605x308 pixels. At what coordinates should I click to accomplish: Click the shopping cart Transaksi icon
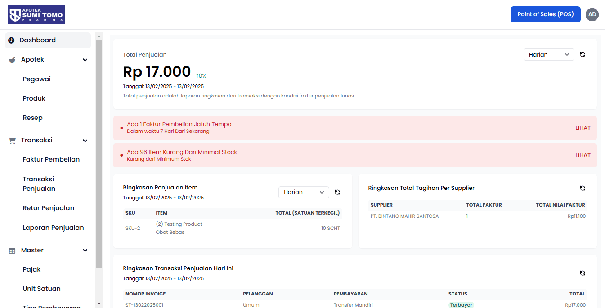coord(12,141)
